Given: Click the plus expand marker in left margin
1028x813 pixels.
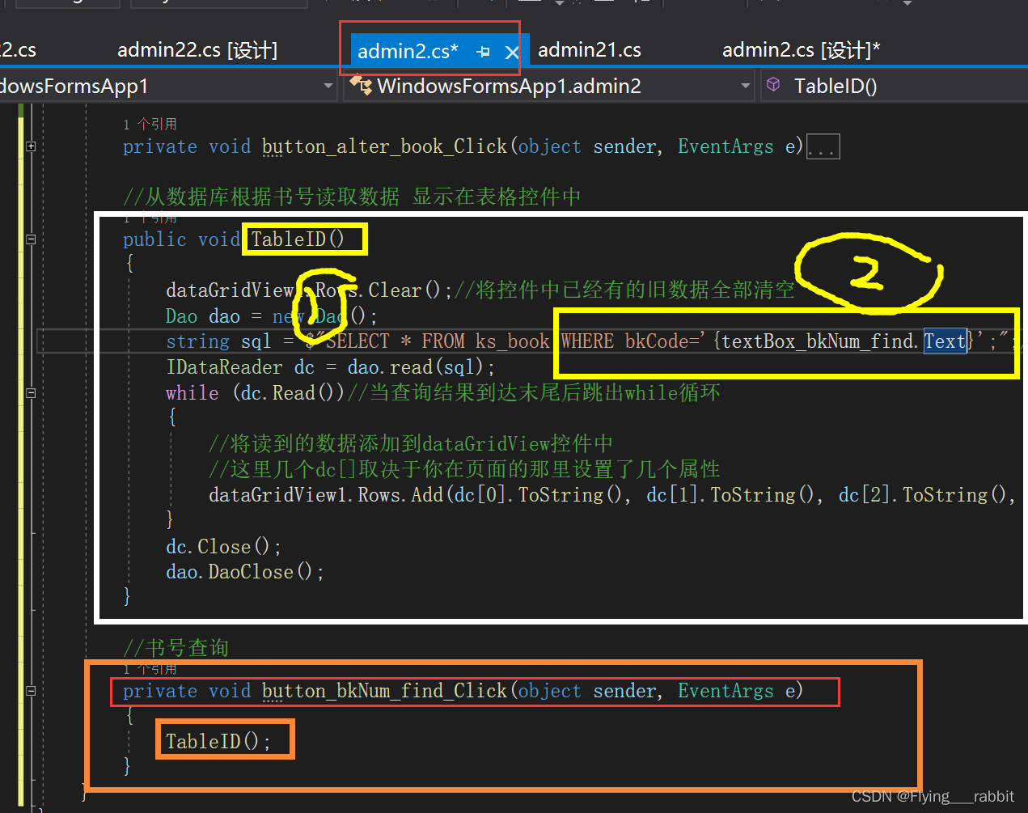Looking at the screenshot, I should (x=31, y=146).
